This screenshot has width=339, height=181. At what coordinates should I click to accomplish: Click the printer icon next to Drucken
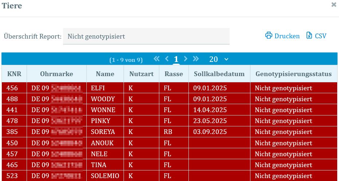click(x=269, y=36)
